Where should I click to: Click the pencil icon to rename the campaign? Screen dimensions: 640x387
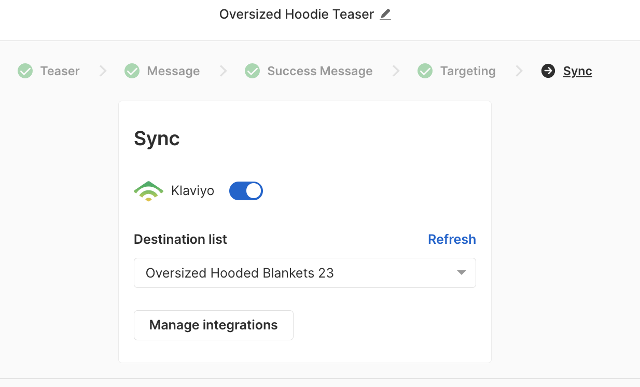tap(385, 15)
